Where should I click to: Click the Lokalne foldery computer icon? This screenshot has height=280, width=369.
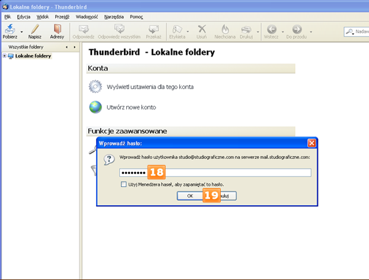coord(11,56)
